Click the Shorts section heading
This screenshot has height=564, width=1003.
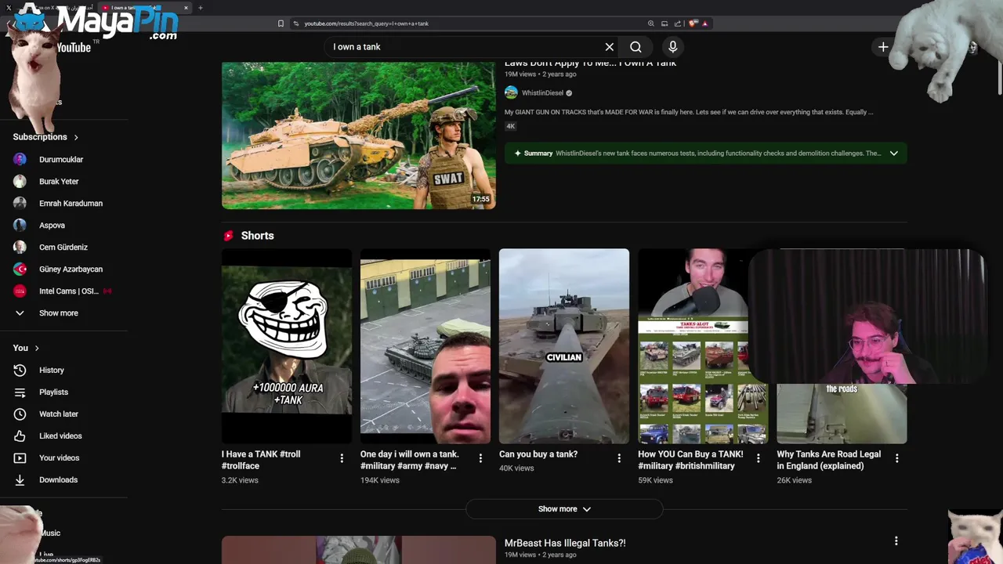coord(257,236)
